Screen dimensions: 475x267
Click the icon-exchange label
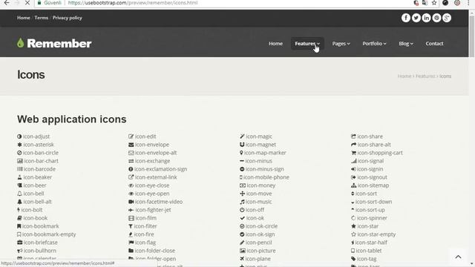(x=152, y=161)
